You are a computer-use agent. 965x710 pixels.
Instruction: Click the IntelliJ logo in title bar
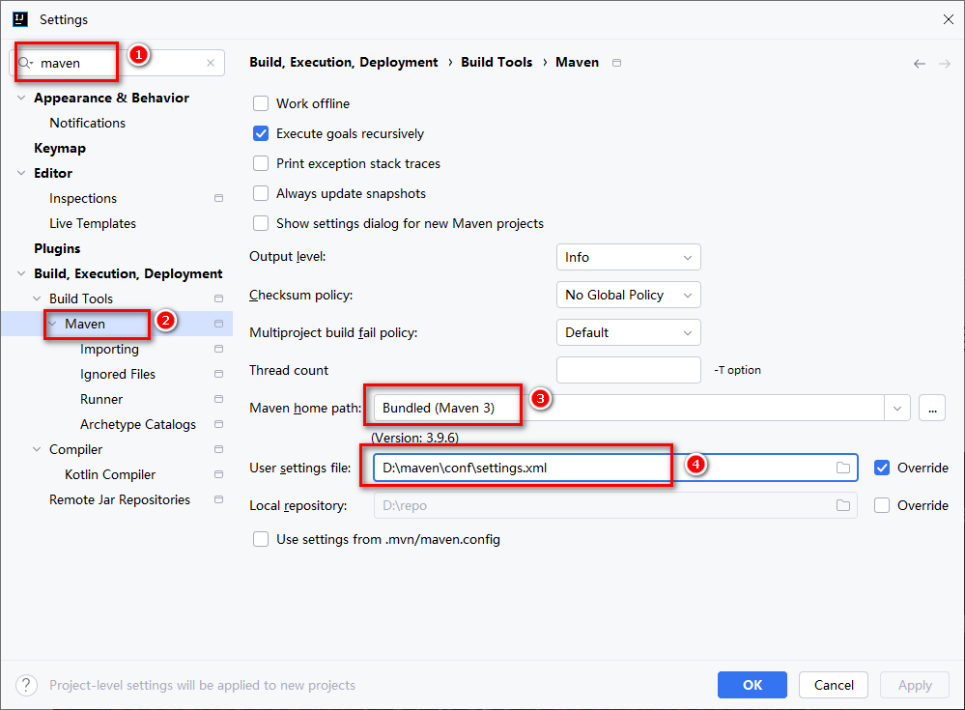(x=20, y=19)
